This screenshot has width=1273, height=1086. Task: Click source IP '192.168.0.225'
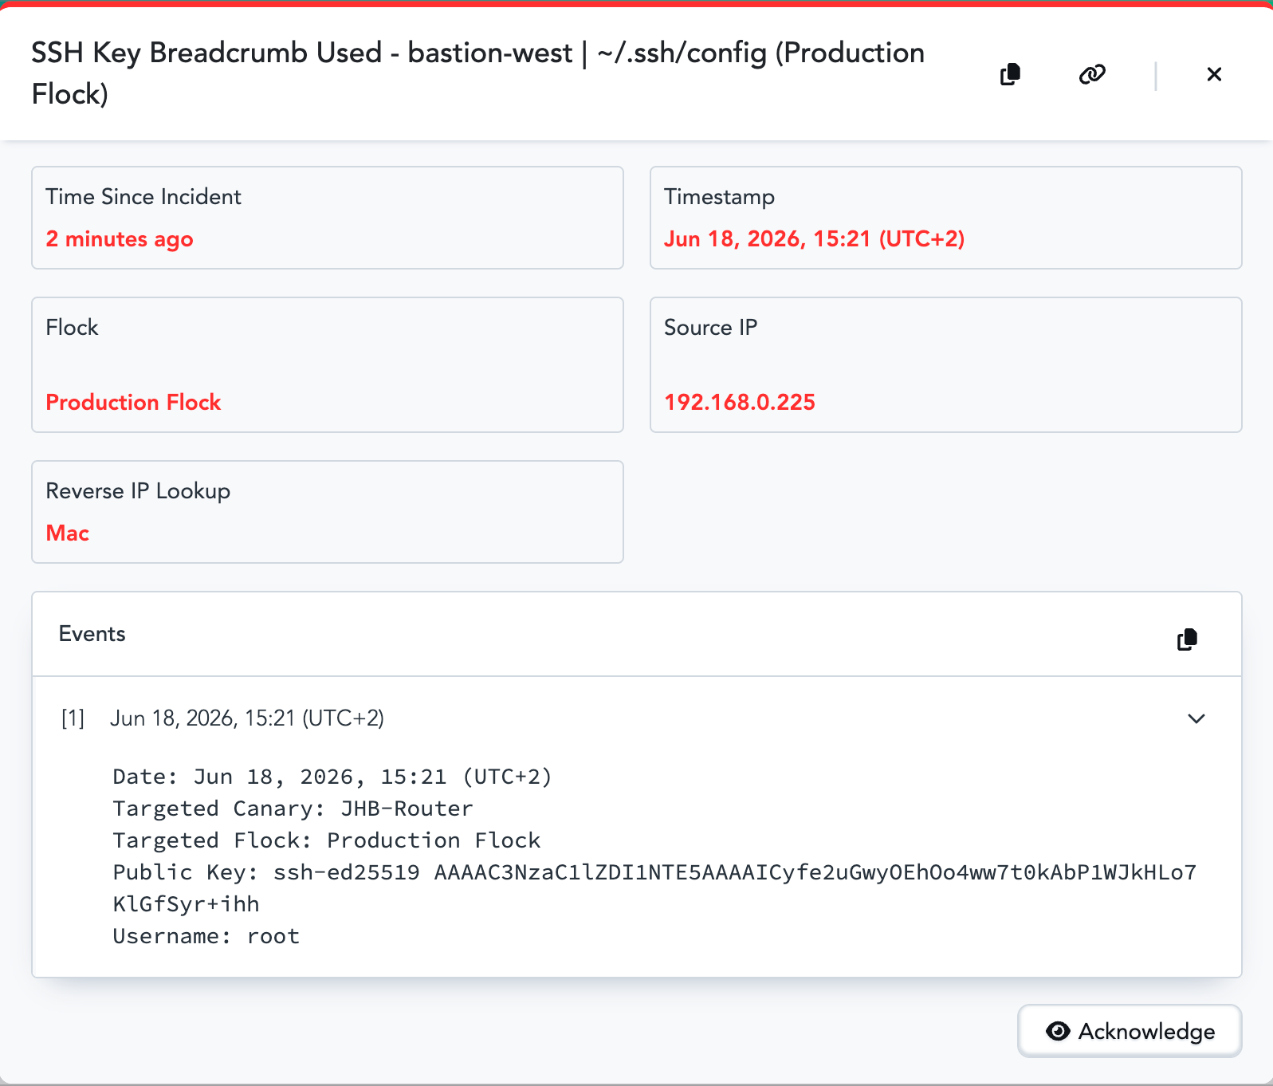[740, 402]
